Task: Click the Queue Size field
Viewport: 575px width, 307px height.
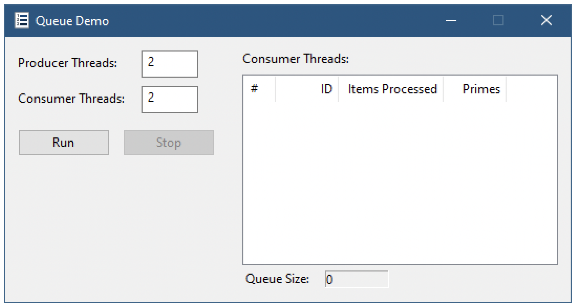Action: click(357, 279)
